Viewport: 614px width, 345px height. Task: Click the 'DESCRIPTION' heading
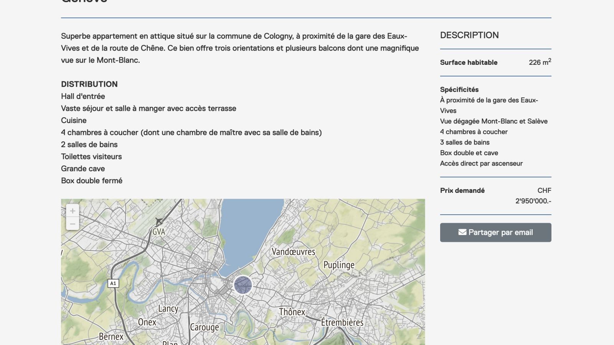pyautogui.click(x=470, y=35)
